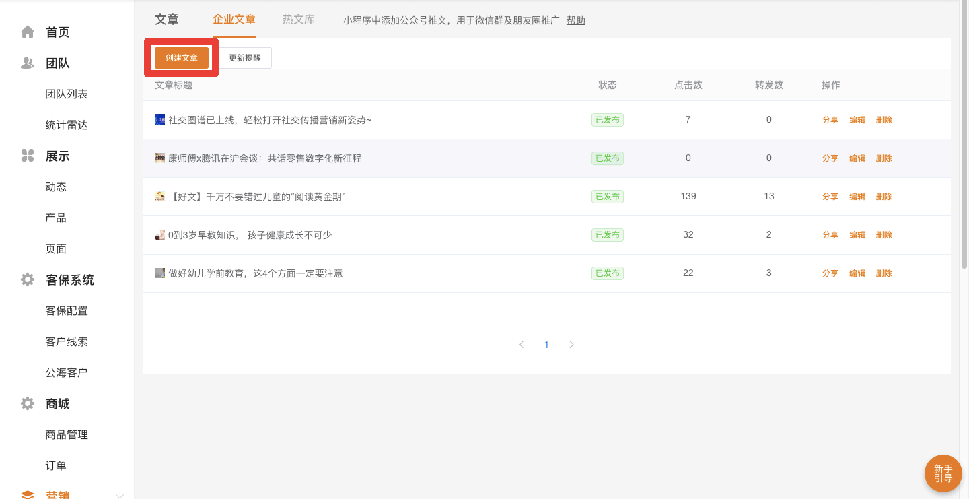Select the 企业文章 tab

[x=234, y=20]
